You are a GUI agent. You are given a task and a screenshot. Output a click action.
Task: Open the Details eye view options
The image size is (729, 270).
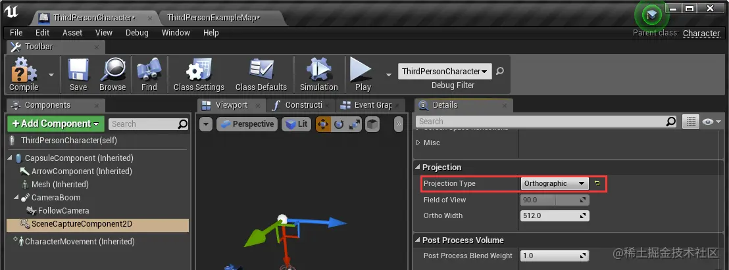[711, 122]
